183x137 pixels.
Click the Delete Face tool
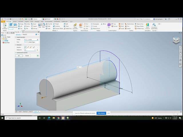pos(68,29)
